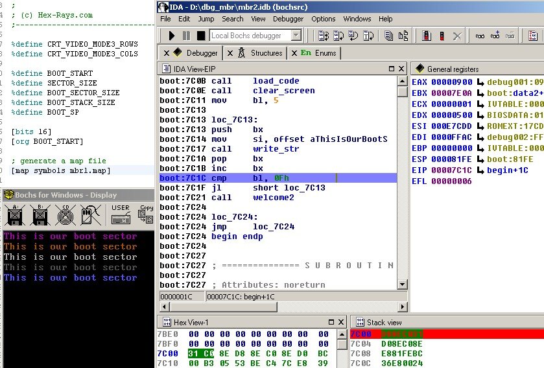544x368 pixels.
Task: Click the Bochs USER keyboard icon
Action: pyautogui.click(x=121, y=214)
